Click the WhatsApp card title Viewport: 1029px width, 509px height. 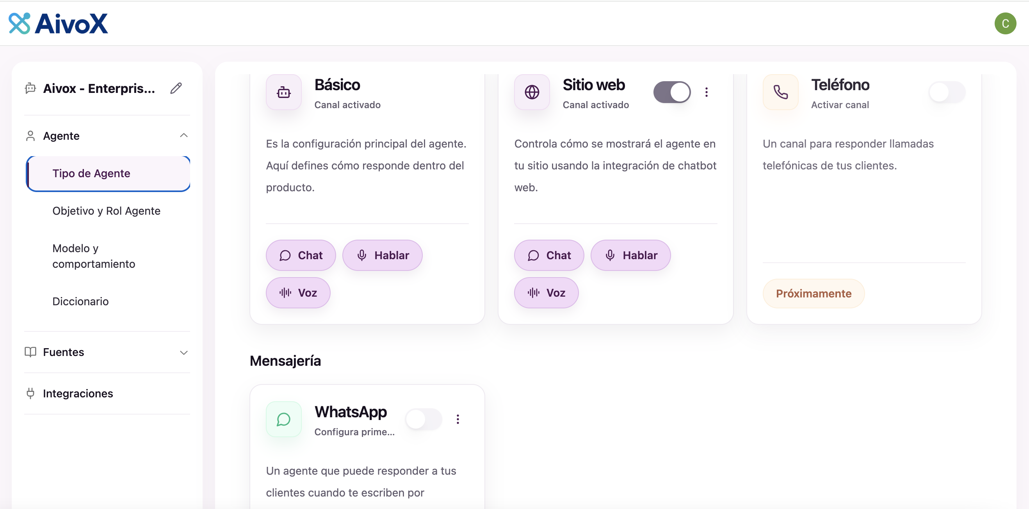tap(351, 412)
